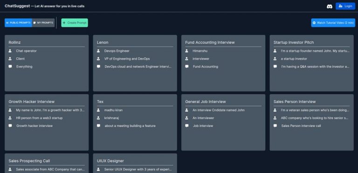Open the Discord icon in the header
The height and width of the screenshot is (173, 358).
[330, 7]
